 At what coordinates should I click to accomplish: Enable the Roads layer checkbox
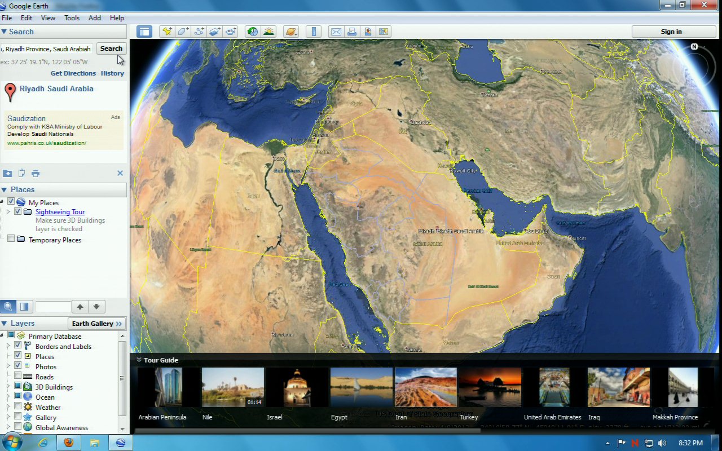point(18,377)
